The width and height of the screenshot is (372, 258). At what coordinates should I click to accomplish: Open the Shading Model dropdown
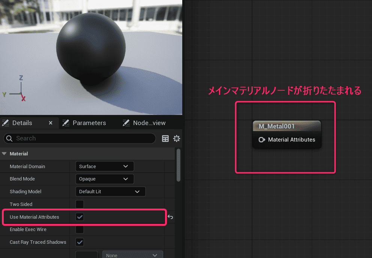coord(110,192)
